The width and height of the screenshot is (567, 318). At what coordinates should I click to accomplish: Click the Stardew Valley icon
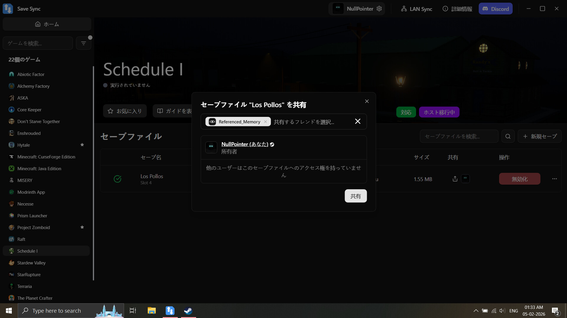coord(12,263)
